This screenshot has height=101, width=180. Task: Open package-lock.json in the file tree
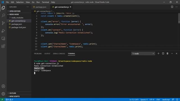coord(19,27)
